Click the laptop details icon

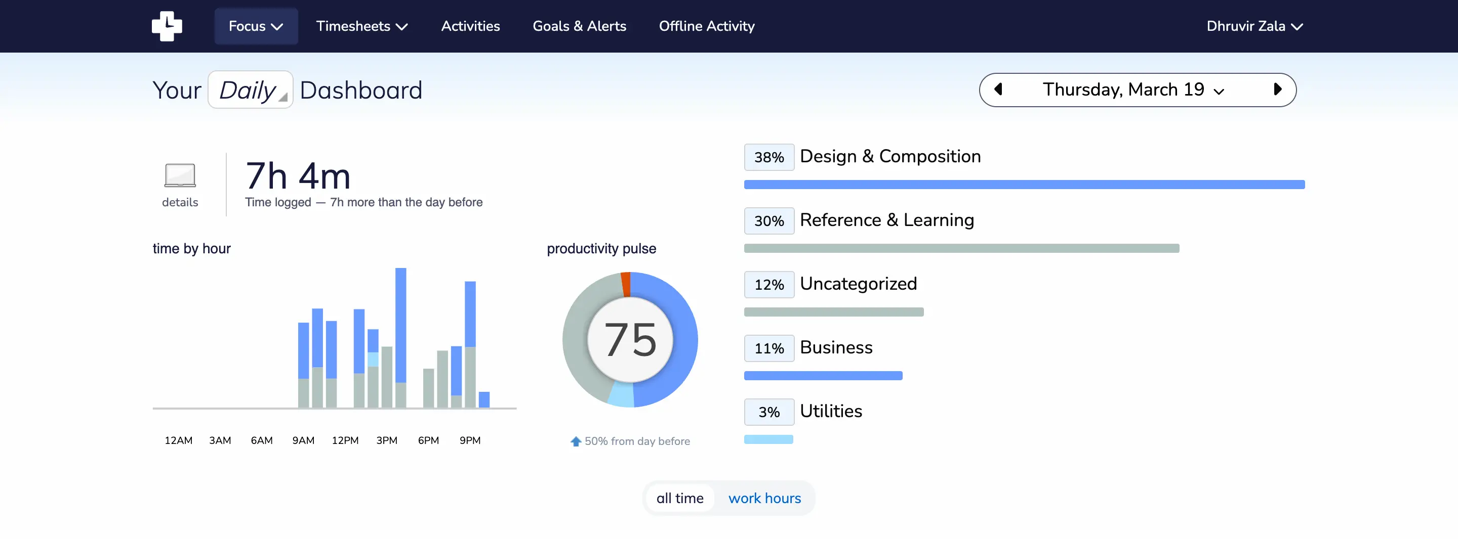point(180,175)
